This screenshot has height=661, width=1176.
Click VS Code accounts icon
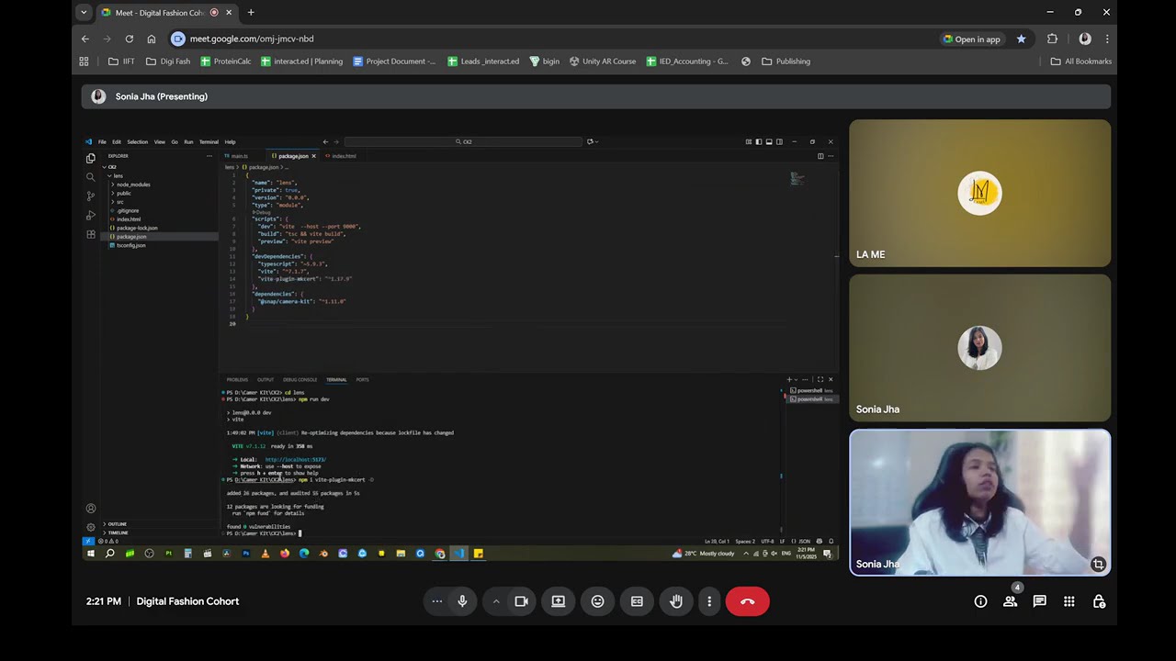point(90,509)
